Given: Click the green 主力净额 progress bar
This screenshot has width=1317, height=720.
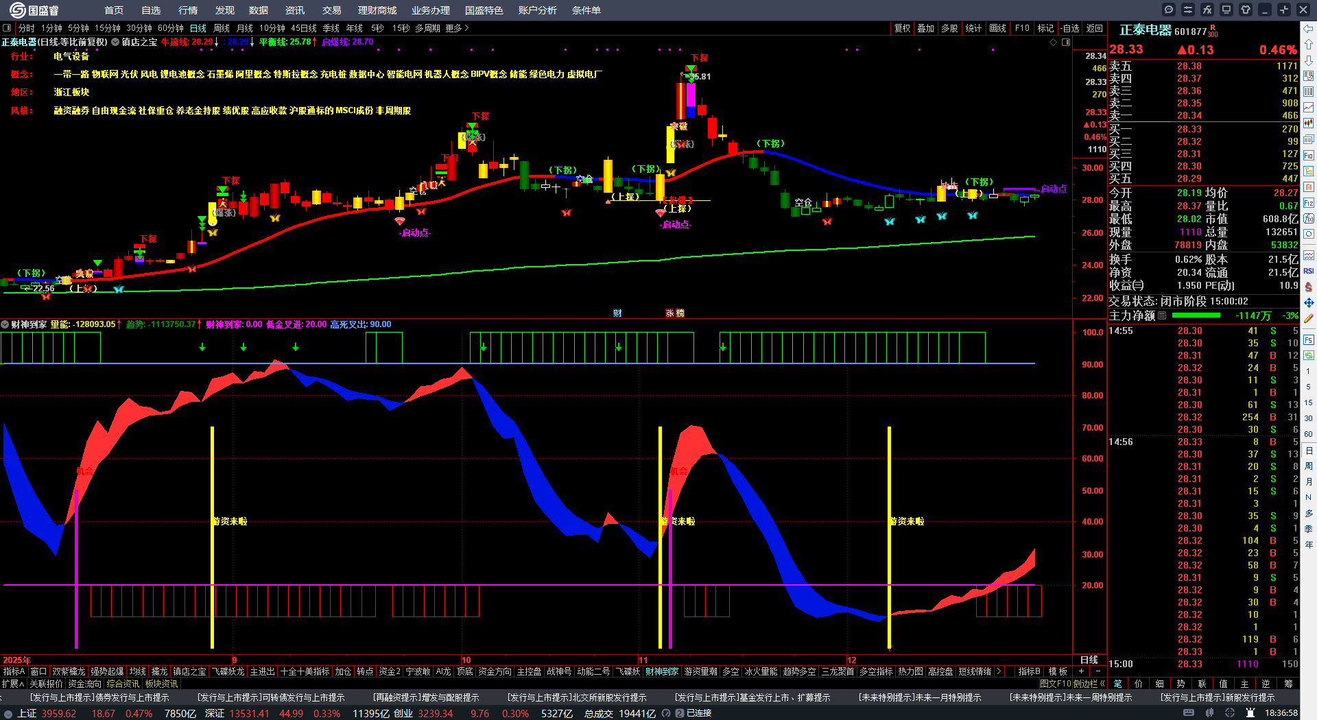Looking at the screenshot, I should point(1196,315).
